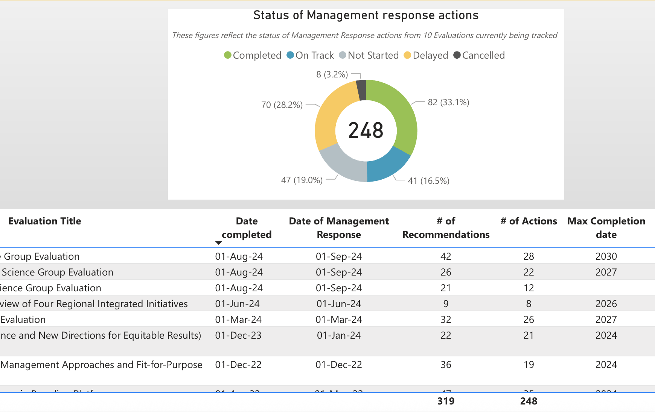
Task: Open sort options on Evaluation Title header
Action: pyautogui.click(x=45, y=221)
